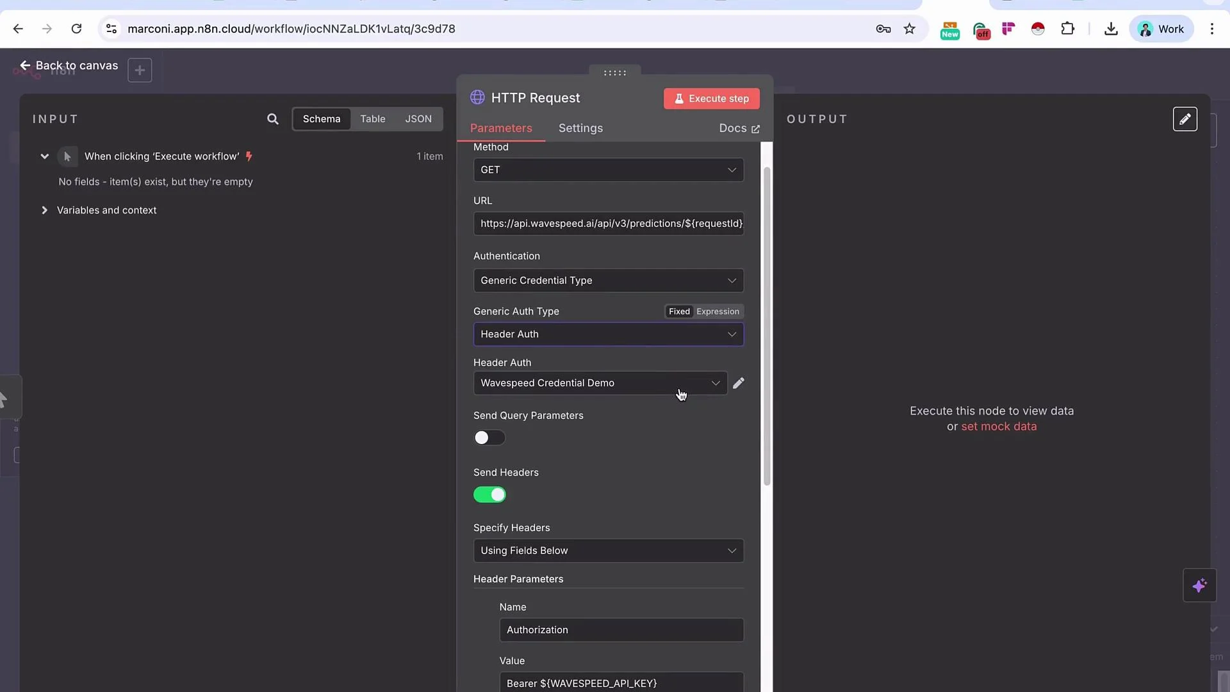Screen dimensions: 1230x692
Task: Click the OUTPUT panel heading
Action: tap(817, 119)
